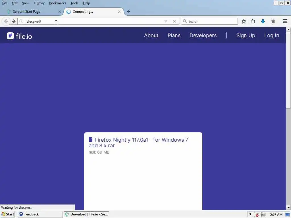Click Log In link
The width and height of the screenshot is (291, 218).
coord(271,35)
